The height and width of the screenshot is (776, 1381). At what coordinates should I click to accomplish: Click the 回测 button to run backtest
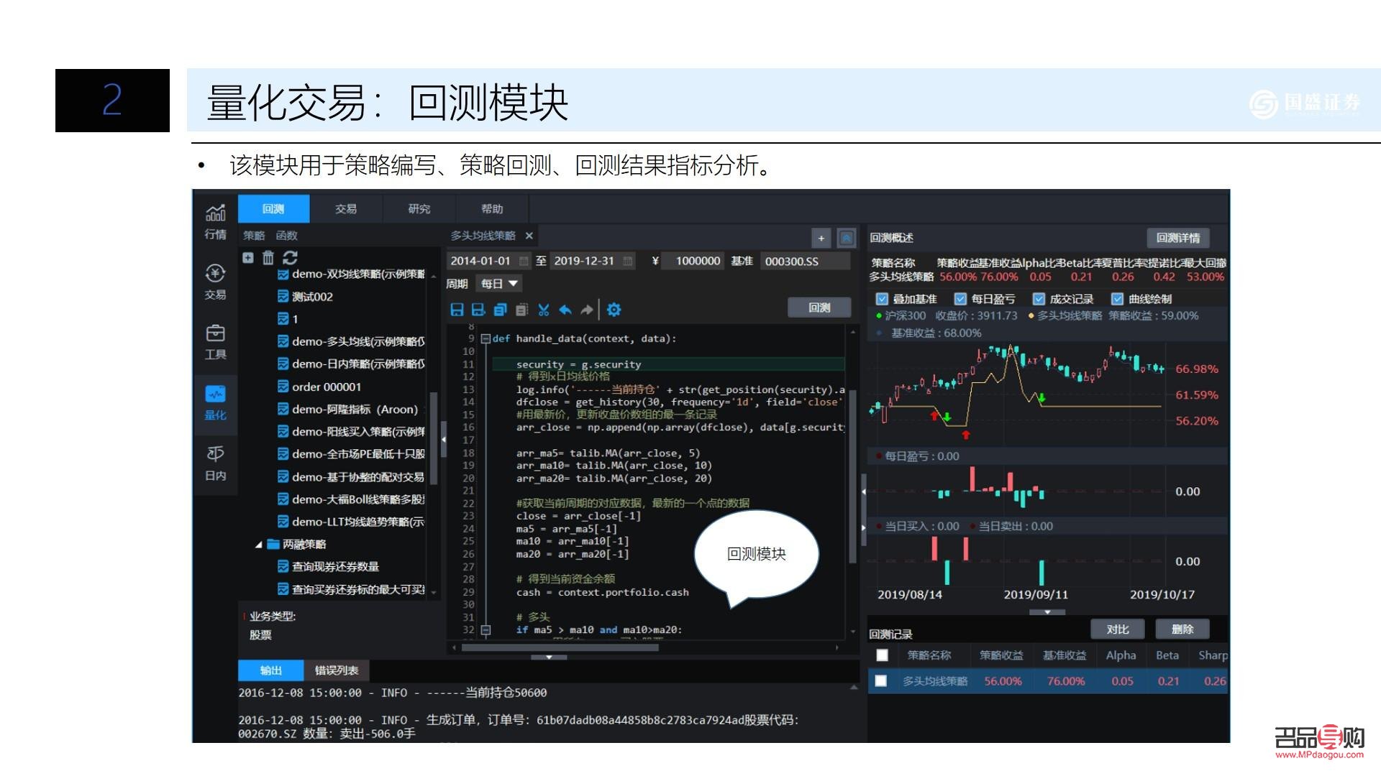point(819,308)
